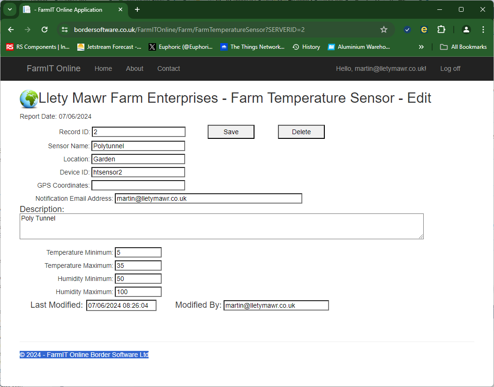Open the Jetstream Forecast bookmark
The width and height of the screenshot is (494, 387).
(x=109, y=47)
